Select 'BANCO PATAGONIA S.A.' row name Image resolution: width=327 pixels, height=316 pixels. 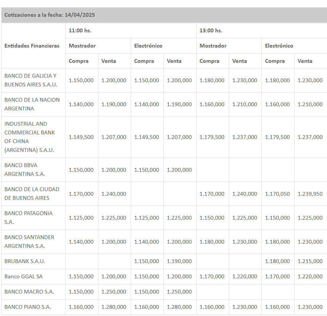coord(29,217)
